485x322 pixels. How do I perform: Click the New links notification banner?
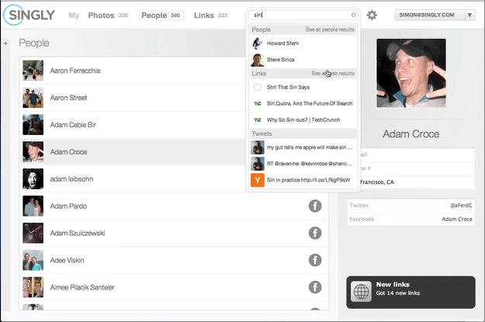[411, 293]
